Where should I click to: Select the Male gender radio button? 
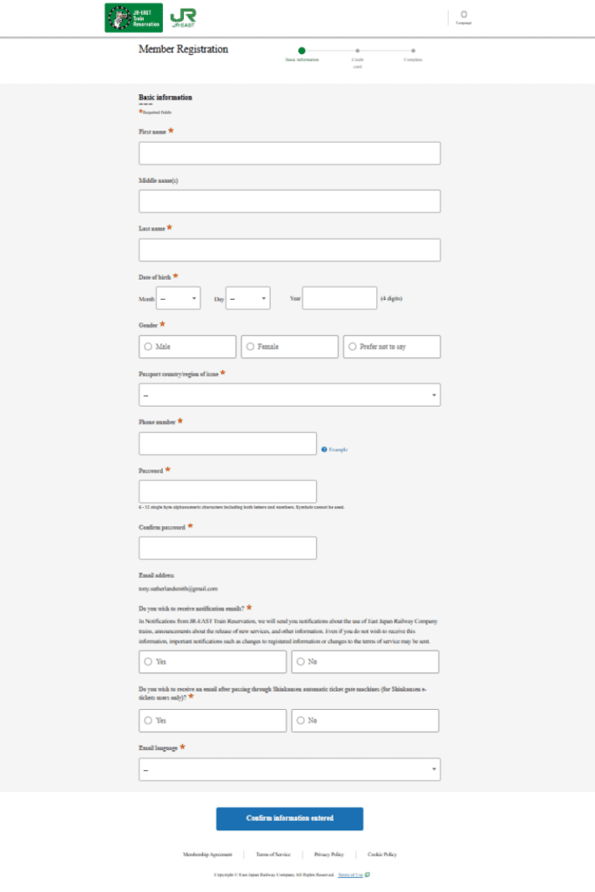point(148,346)
